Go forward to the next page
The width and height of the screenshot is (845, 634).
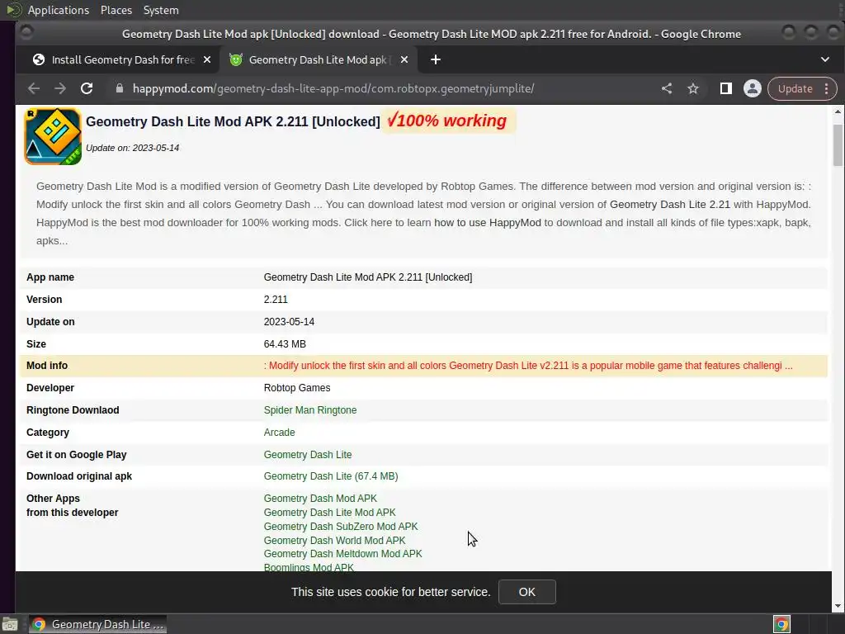(x=59, y=89)
